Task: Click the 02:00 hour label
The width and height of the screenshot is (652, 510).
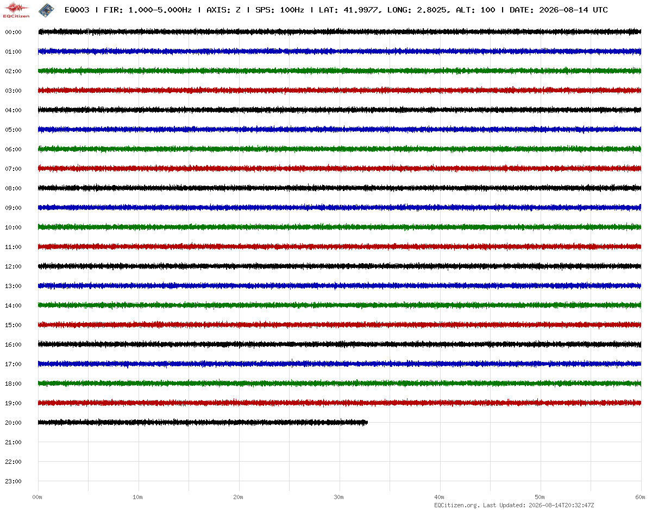Action: pyautogui.click(x=13, y=71)
